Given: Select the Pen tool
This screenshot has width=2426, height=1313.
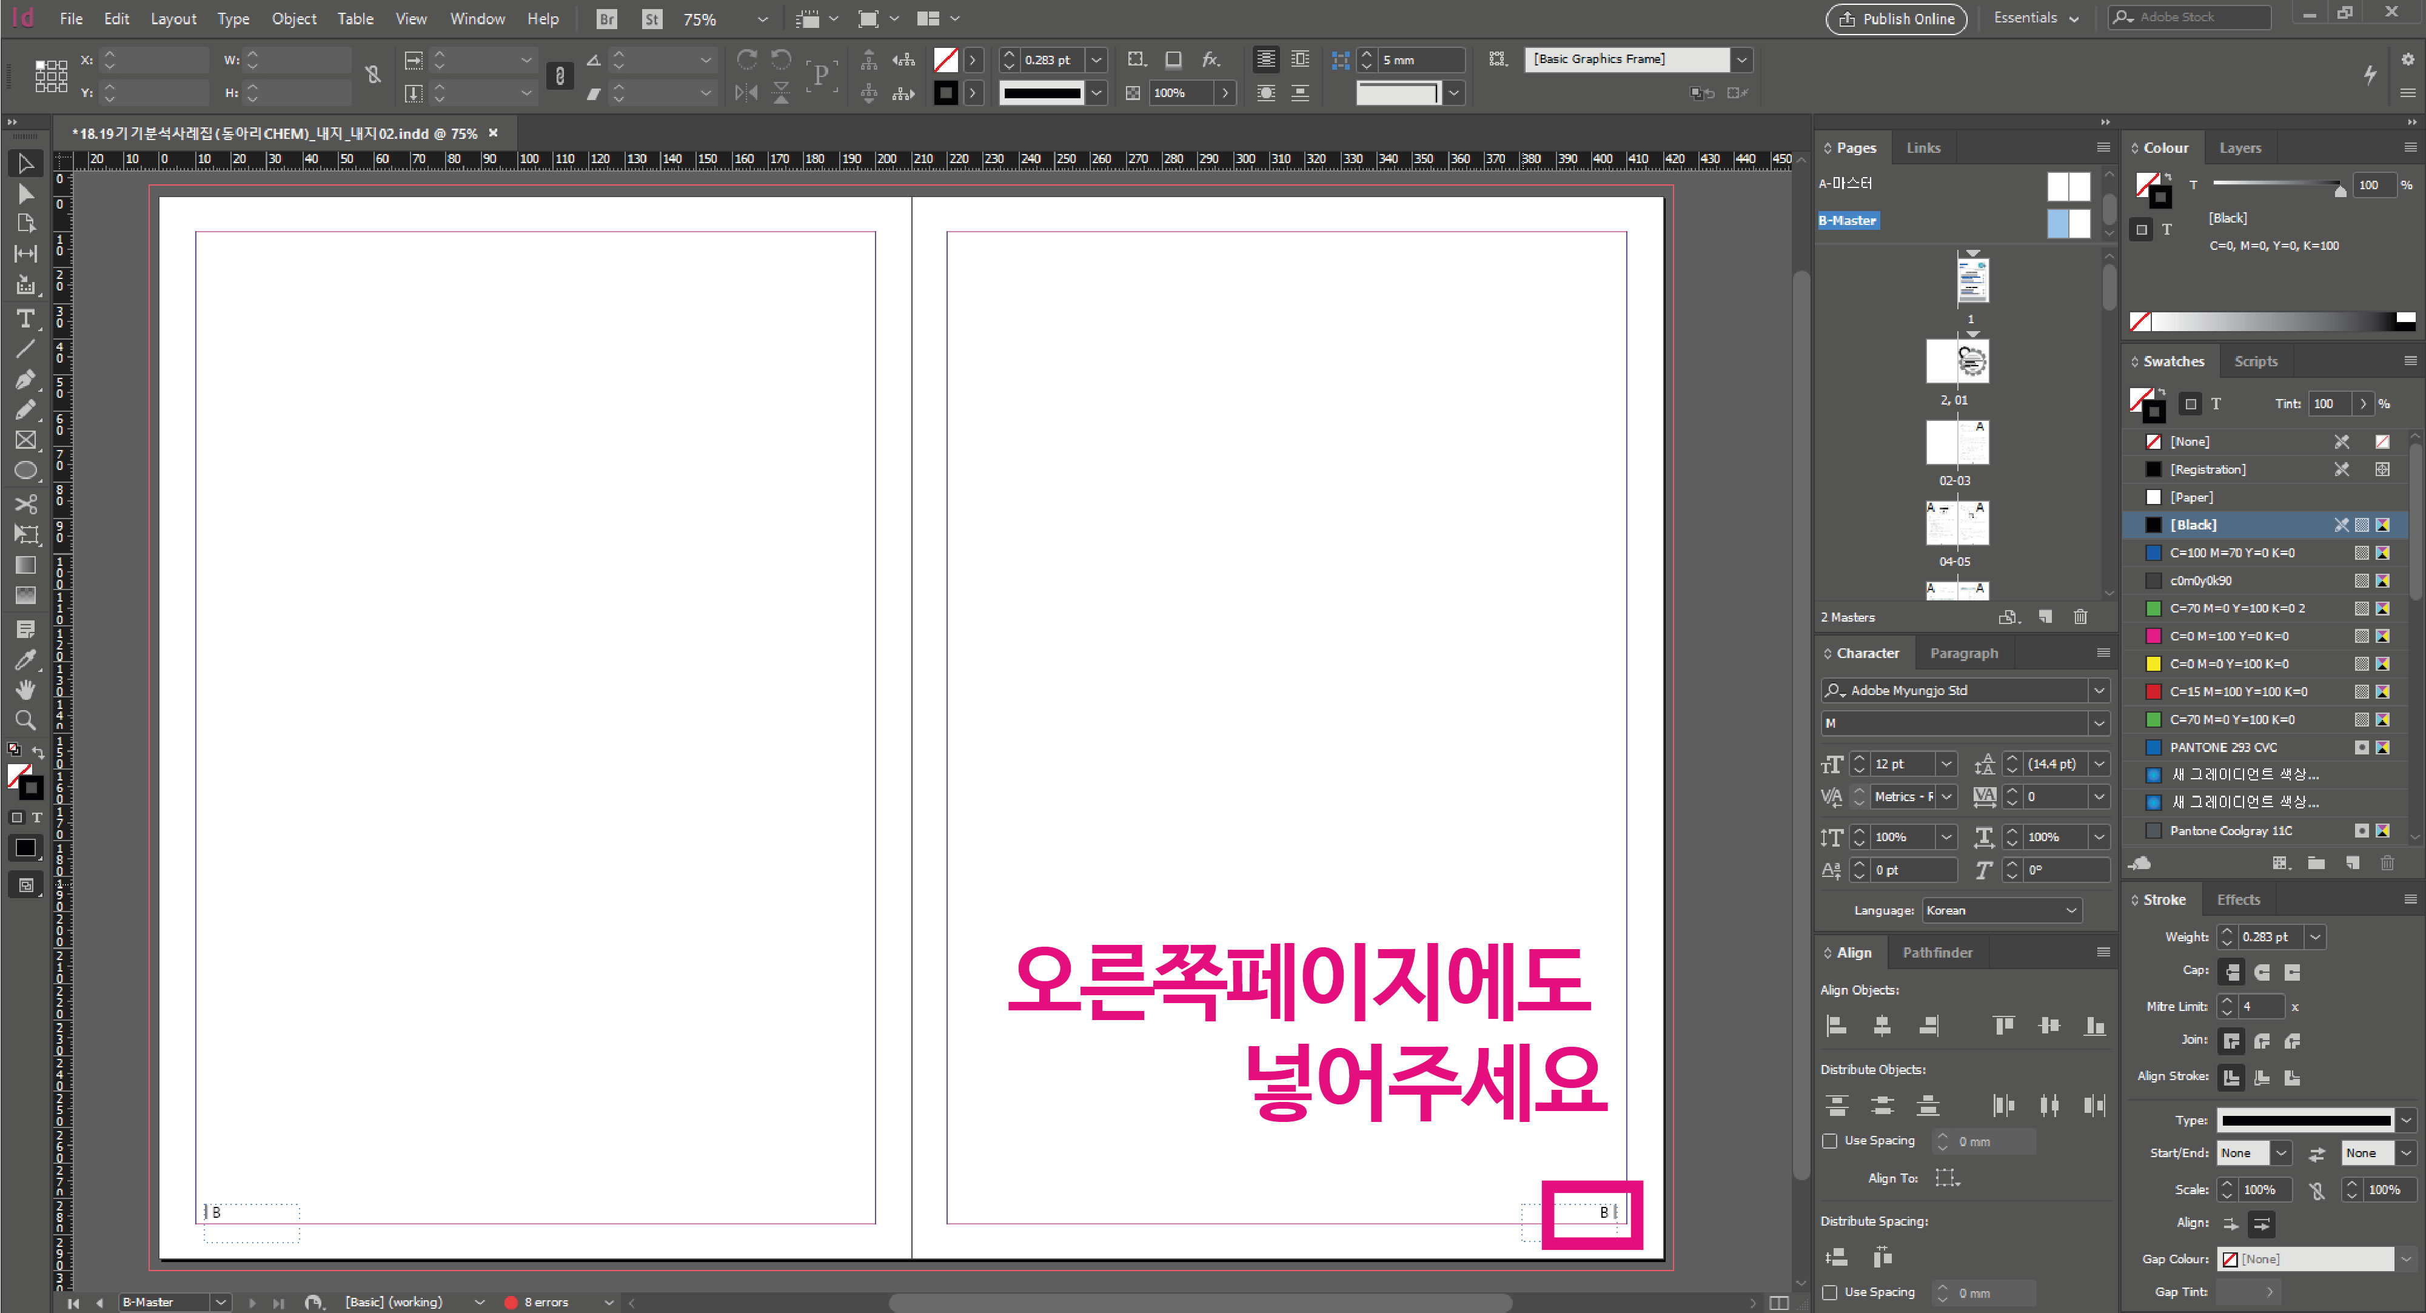Looking at the screenshot, I should click(25, 380).
